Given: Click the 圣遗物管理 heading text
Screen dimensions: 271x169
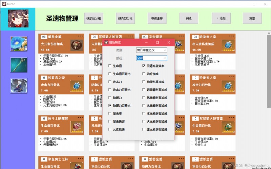Looking at the screenshot, I should pyautogui.click(x=62, y=19).
